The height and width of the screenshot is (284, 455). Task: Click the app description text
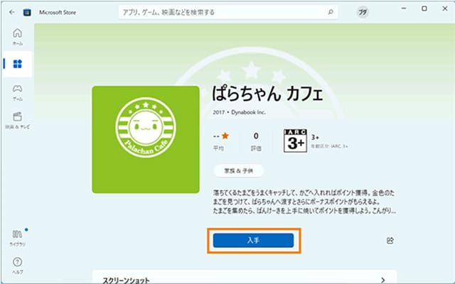tap(304, 202)
